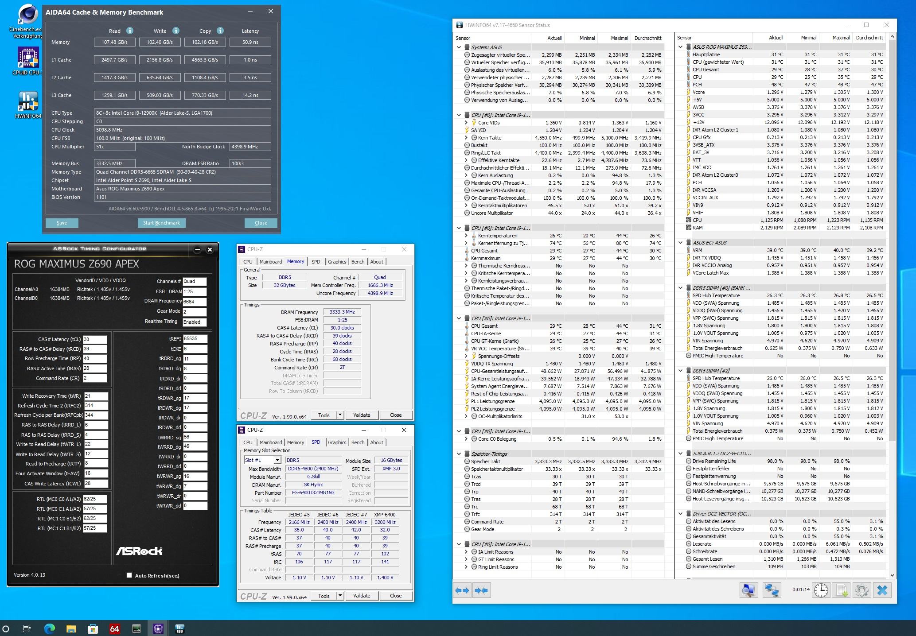This screenshot has width=916, height=636.
Task: Open the monitor-with-magnifier icon in HWiNFO toolbar
Action: coord(749,590)
